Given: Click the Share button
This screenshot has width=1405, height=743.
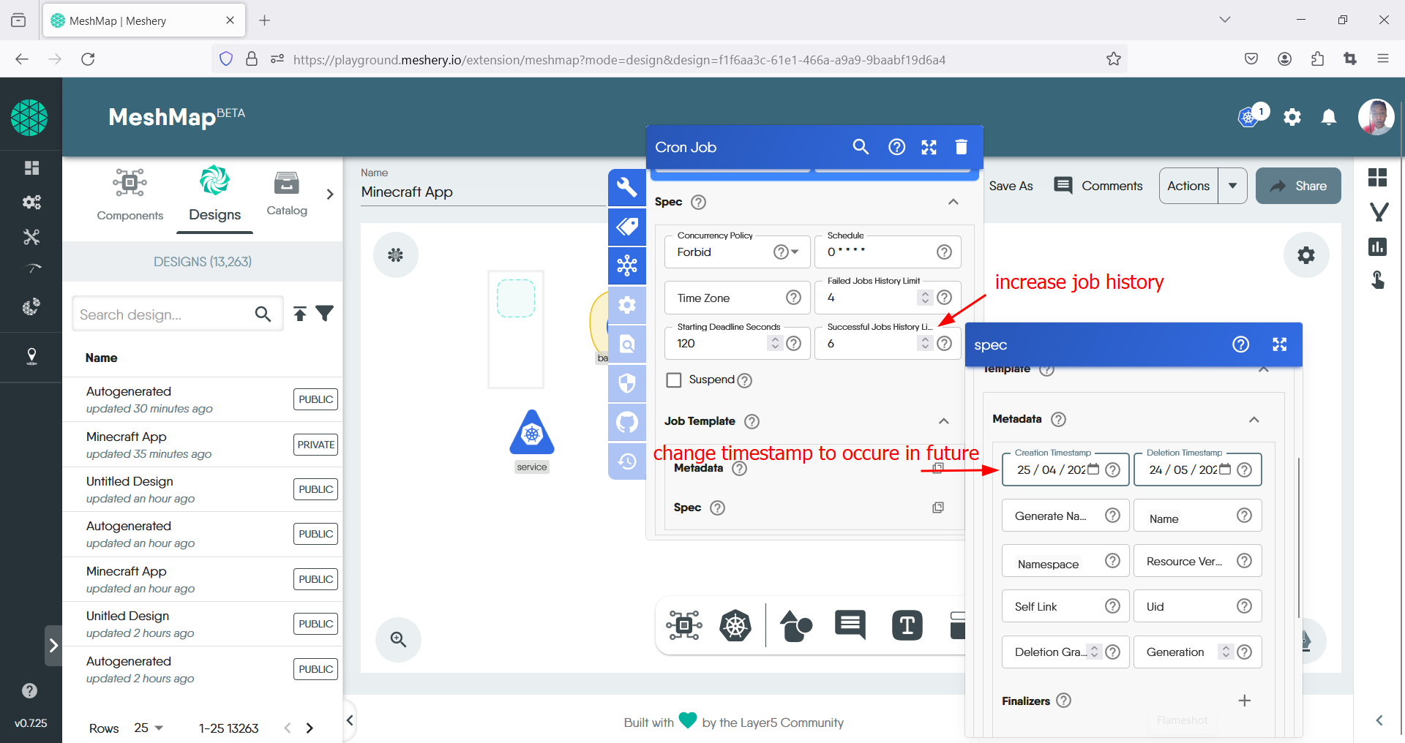Looking at the screenshot, I should (1298, 186).
